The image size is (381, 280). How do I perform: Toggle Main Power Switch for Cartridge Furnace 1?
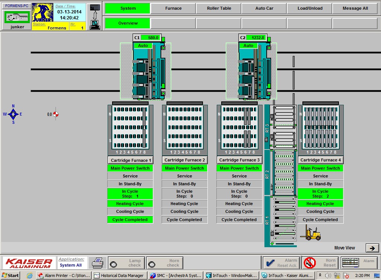point(130,168)
